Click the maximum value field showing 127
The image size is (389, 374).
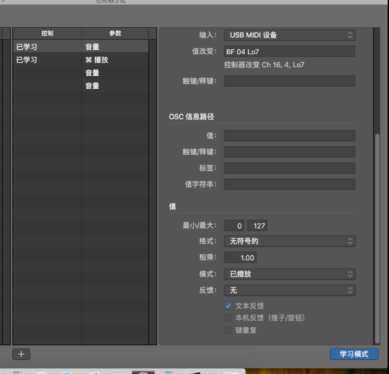257,226
